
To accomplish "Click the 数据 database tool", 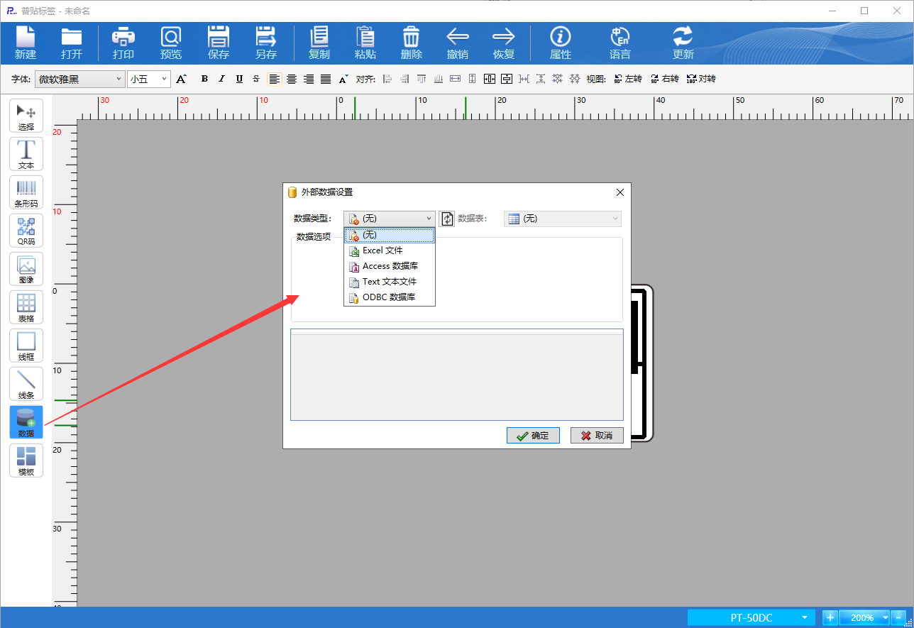I will pos(26,422).
